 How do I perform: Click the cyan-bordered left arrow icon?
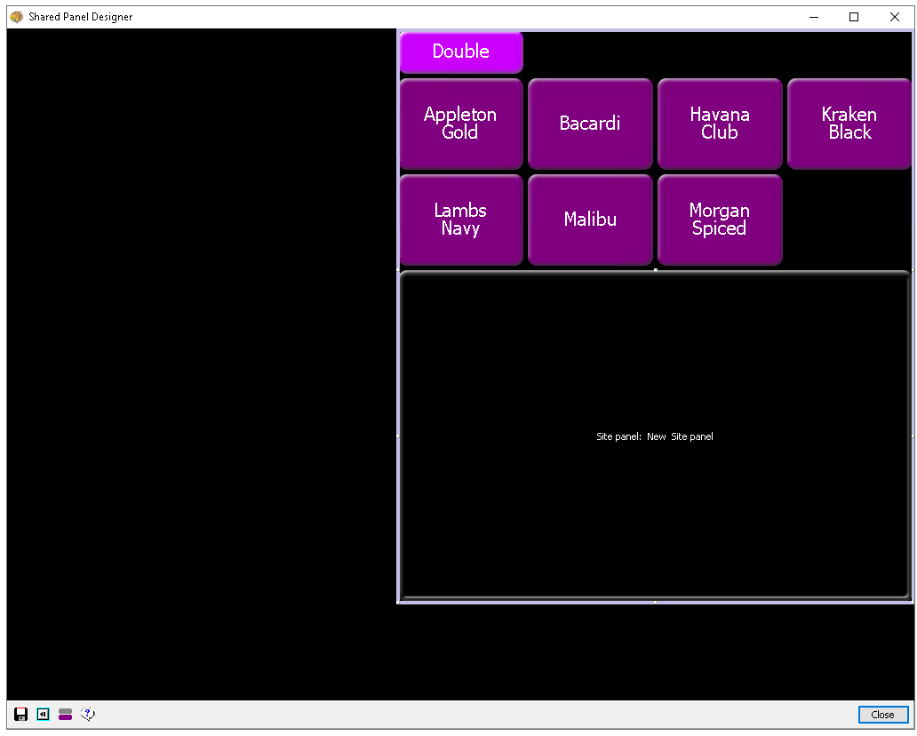[44, 714]
